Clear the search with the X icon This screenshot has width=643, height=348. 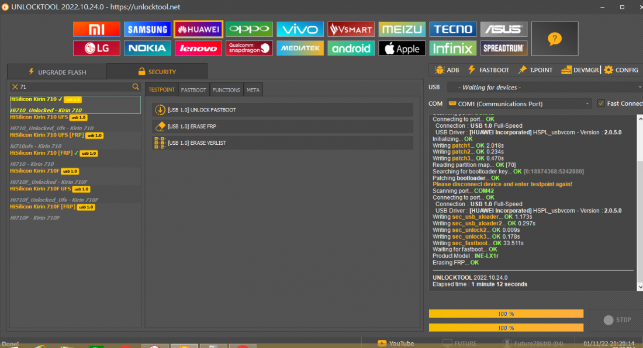coord(15,87)
